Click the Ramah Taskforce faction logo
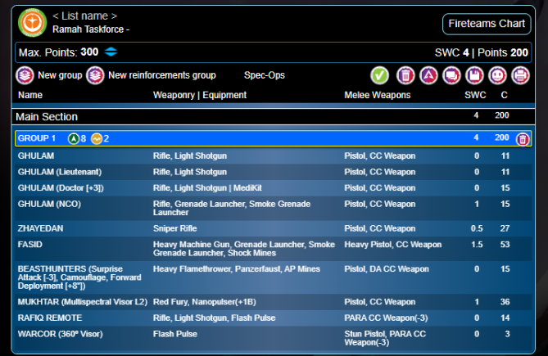Viewport: 548px width, 356px height. 32,22
